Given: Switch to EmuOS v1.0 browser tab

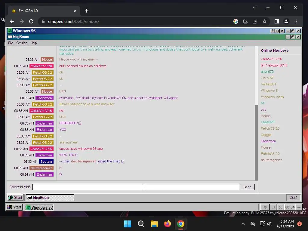Looking at the screenshot, I should pyautogui.click(x=44, y=11).
